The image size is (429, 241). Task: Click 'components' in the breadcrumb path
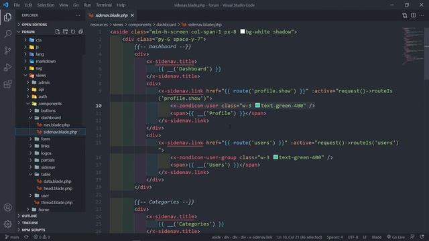point(139,25)
